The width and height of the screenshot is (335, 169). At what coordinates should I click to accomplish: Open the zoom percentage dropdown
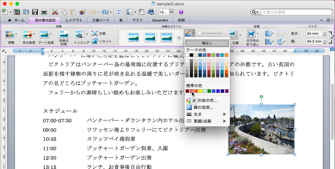click(171, 12)
